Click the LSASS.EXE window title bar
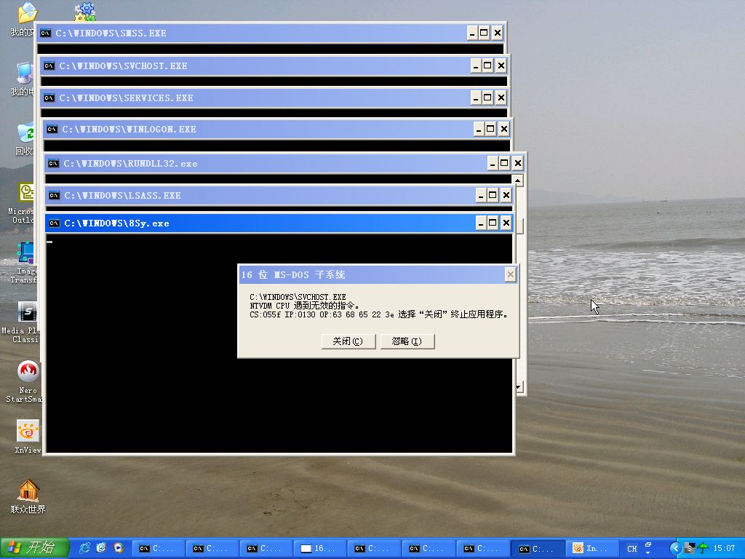745x559 pixels. click(x=255, y=195)
